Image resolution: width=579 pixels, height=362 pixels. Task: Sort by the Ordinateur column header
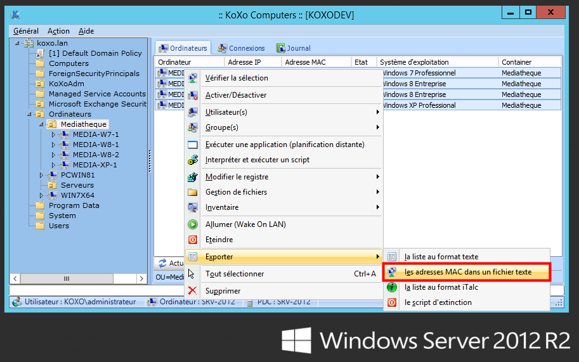[190, 62]
